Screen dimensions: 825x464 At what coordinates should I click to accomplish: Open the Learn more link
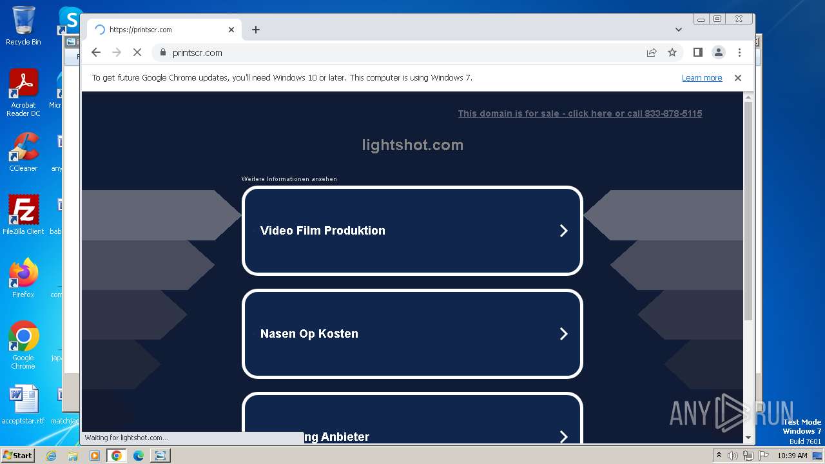(702, 78)
